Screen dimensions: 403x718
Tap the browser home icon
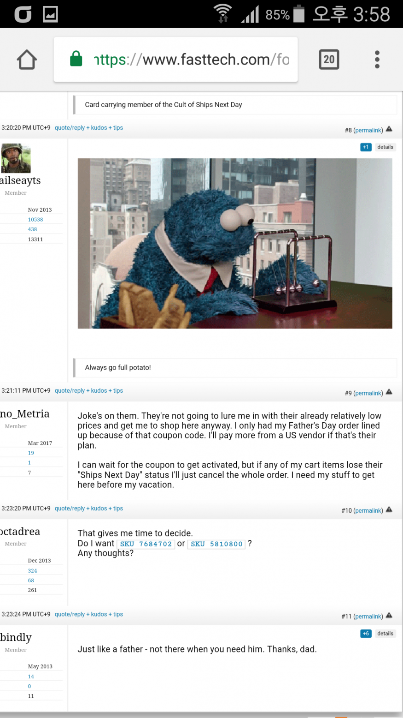(27, 60)
